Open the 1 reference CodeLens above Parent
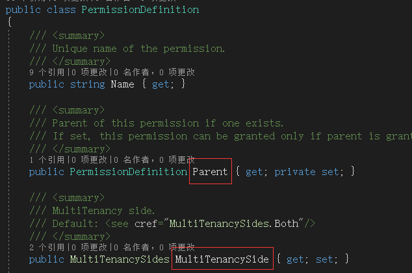This screenshot has height=273, width=412. tap(47, 160)
